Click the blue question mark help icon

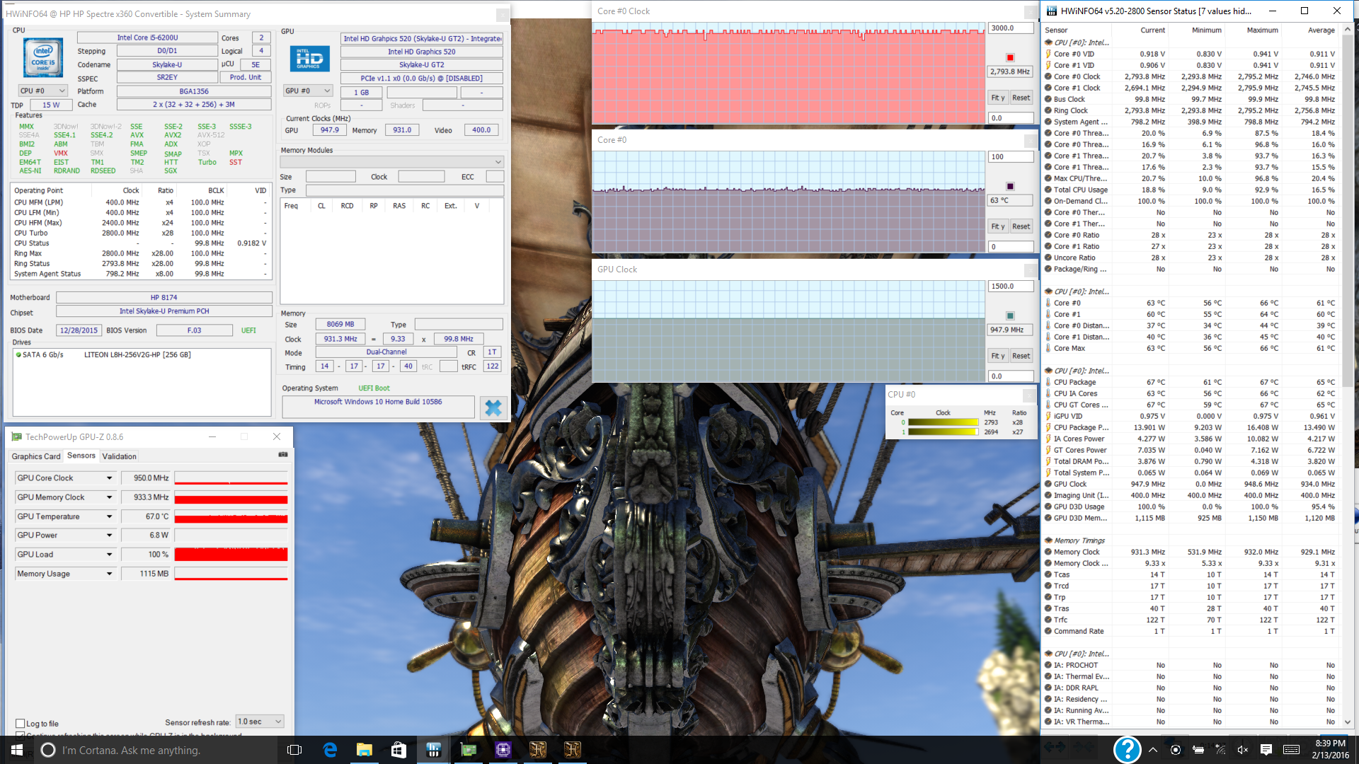point(1127,750)
